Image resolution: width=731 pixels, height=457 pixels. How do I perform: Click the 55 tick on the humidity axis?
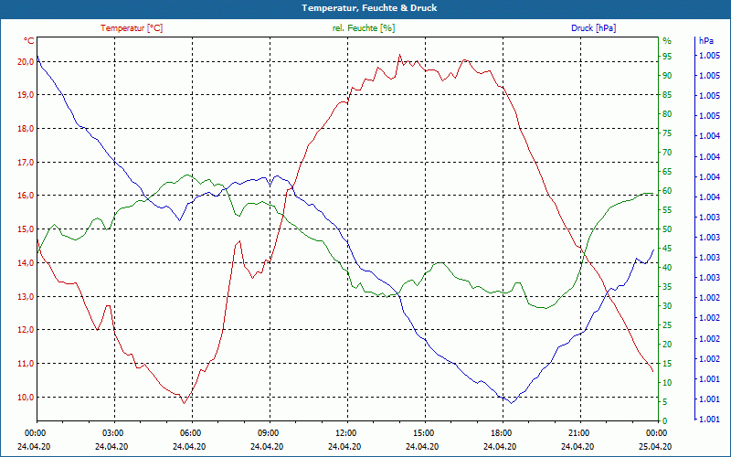tap(667, 210)
